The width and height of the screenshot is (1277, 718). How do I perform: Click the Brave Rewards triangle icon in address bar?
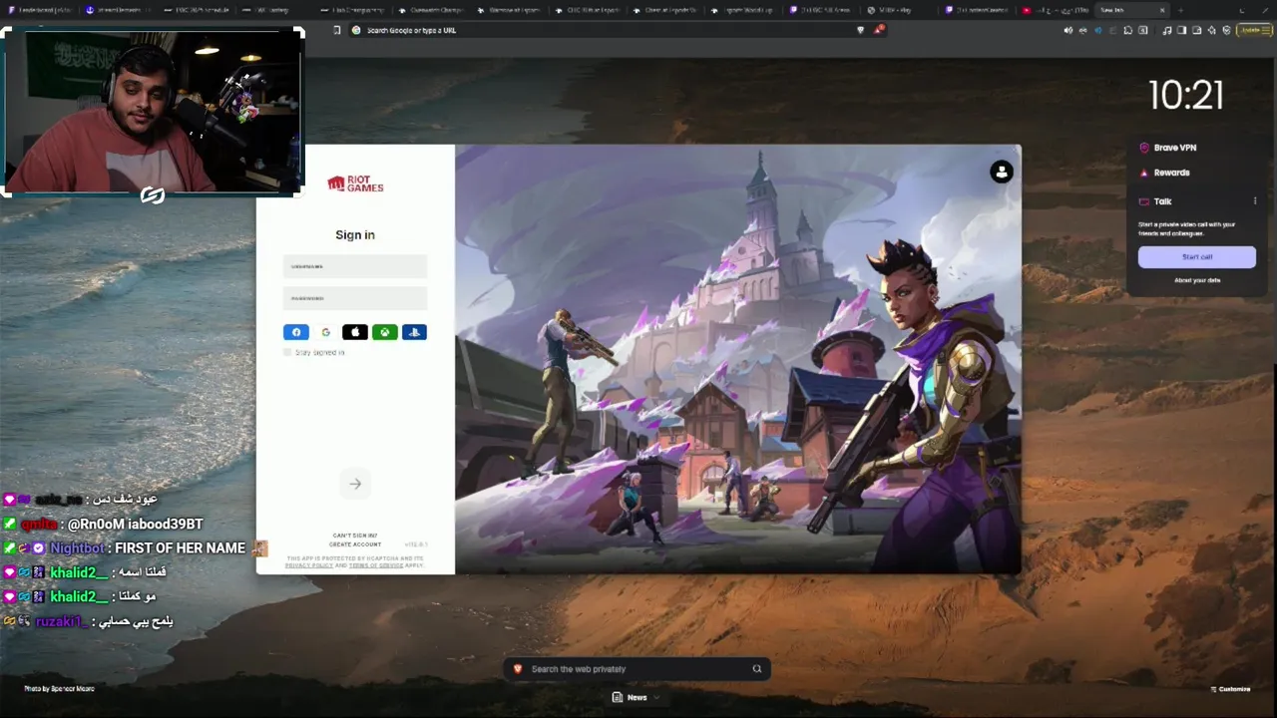point(879,30)
